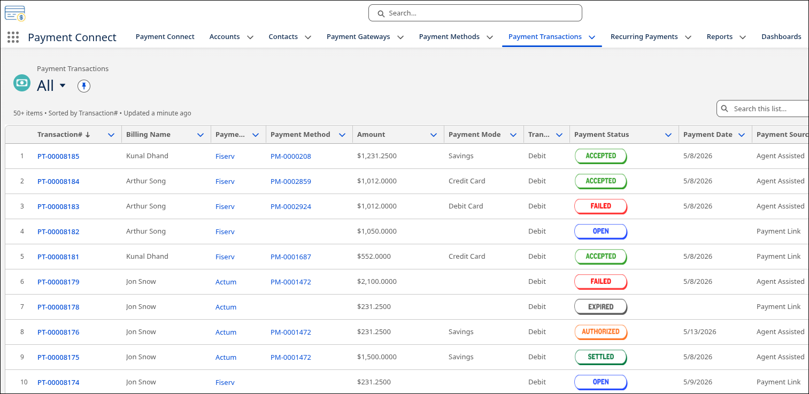The image size is (809, 394).
Task: Open transaction PT-00008178
Action: click(58, 307)
